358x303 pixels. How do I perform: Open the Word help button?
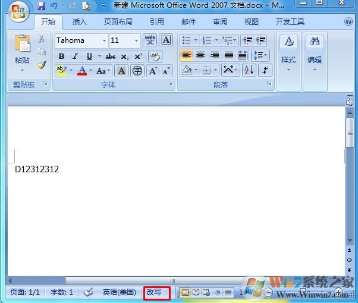tap(348, 21)
